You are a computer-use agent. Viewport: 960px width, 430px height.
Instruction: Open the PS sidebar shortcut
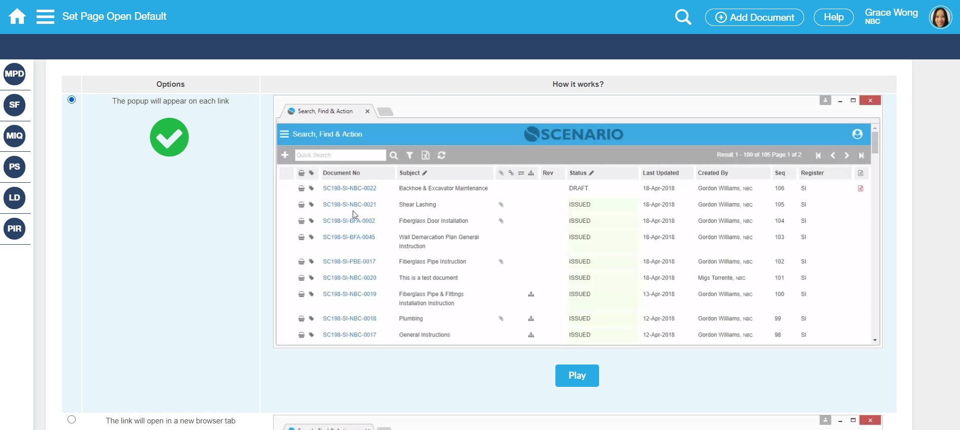(15, 167)
